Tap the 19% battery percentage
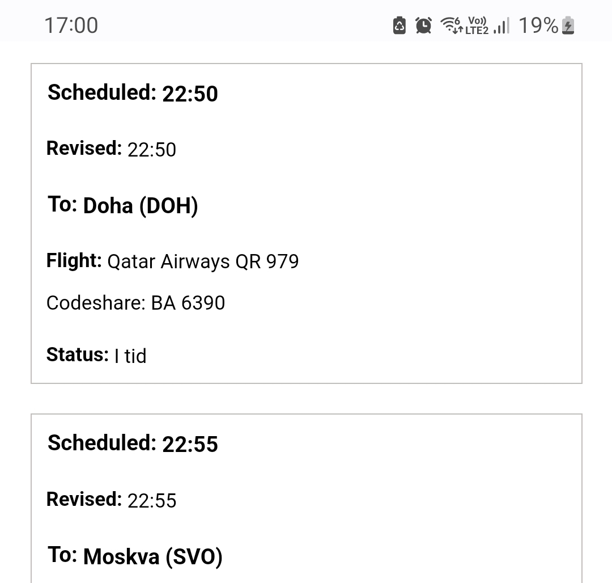 tap(538, 26)
